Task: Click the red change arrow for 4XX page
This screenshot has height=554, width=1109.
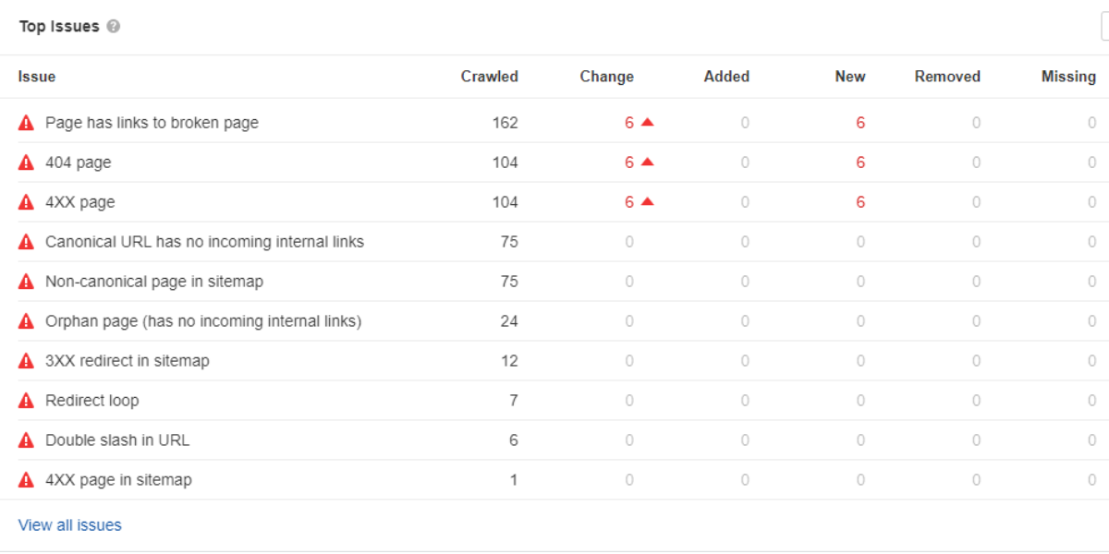Action: tap(647, 202)
